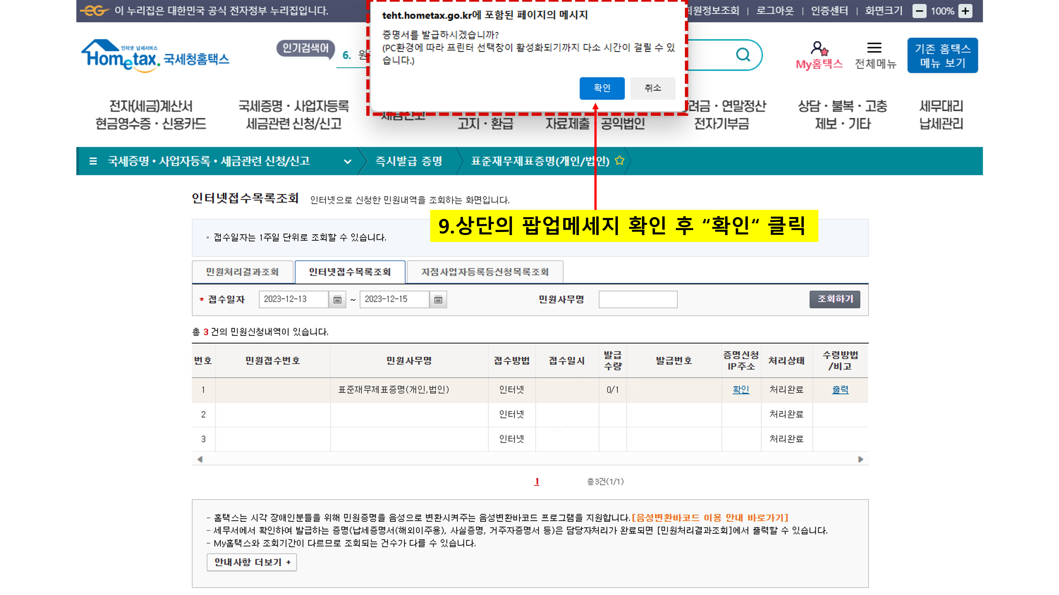Switch to 민원처리결과조회 tab
This screenshot has height=595, width=1059.
242,272
